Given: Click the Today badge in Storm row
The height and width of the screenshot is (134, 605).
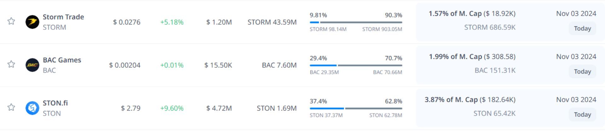Looking at the screenshot, I should coord(582,28).
